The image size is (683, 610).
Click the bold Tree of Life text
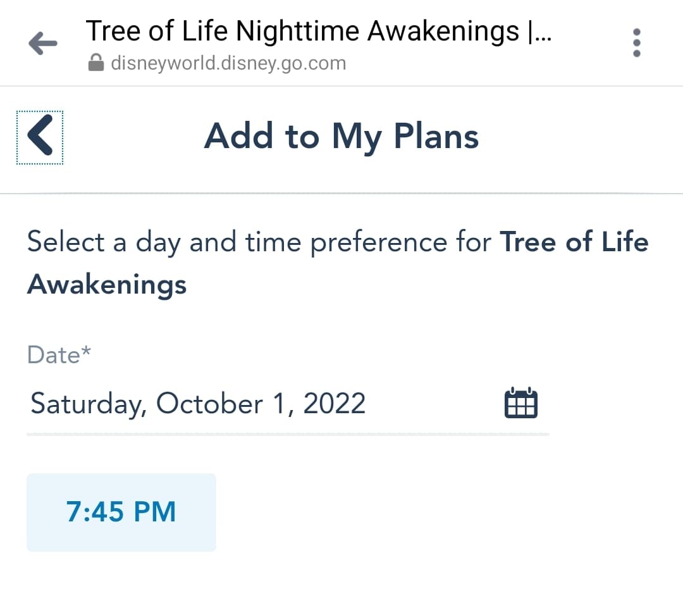pyautogui.click(x=574, y=242)
